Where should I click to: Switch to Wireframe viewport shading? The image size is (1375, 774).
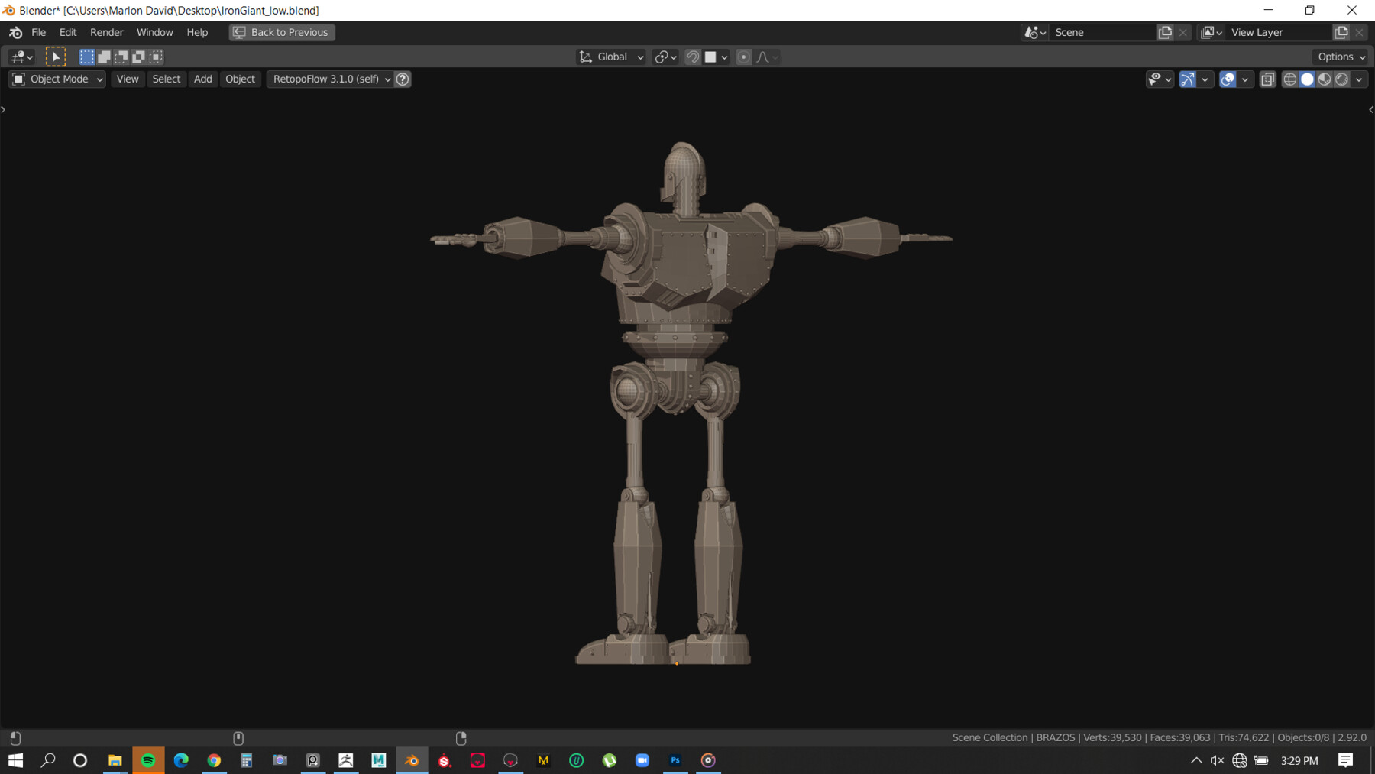point(1289,79)
